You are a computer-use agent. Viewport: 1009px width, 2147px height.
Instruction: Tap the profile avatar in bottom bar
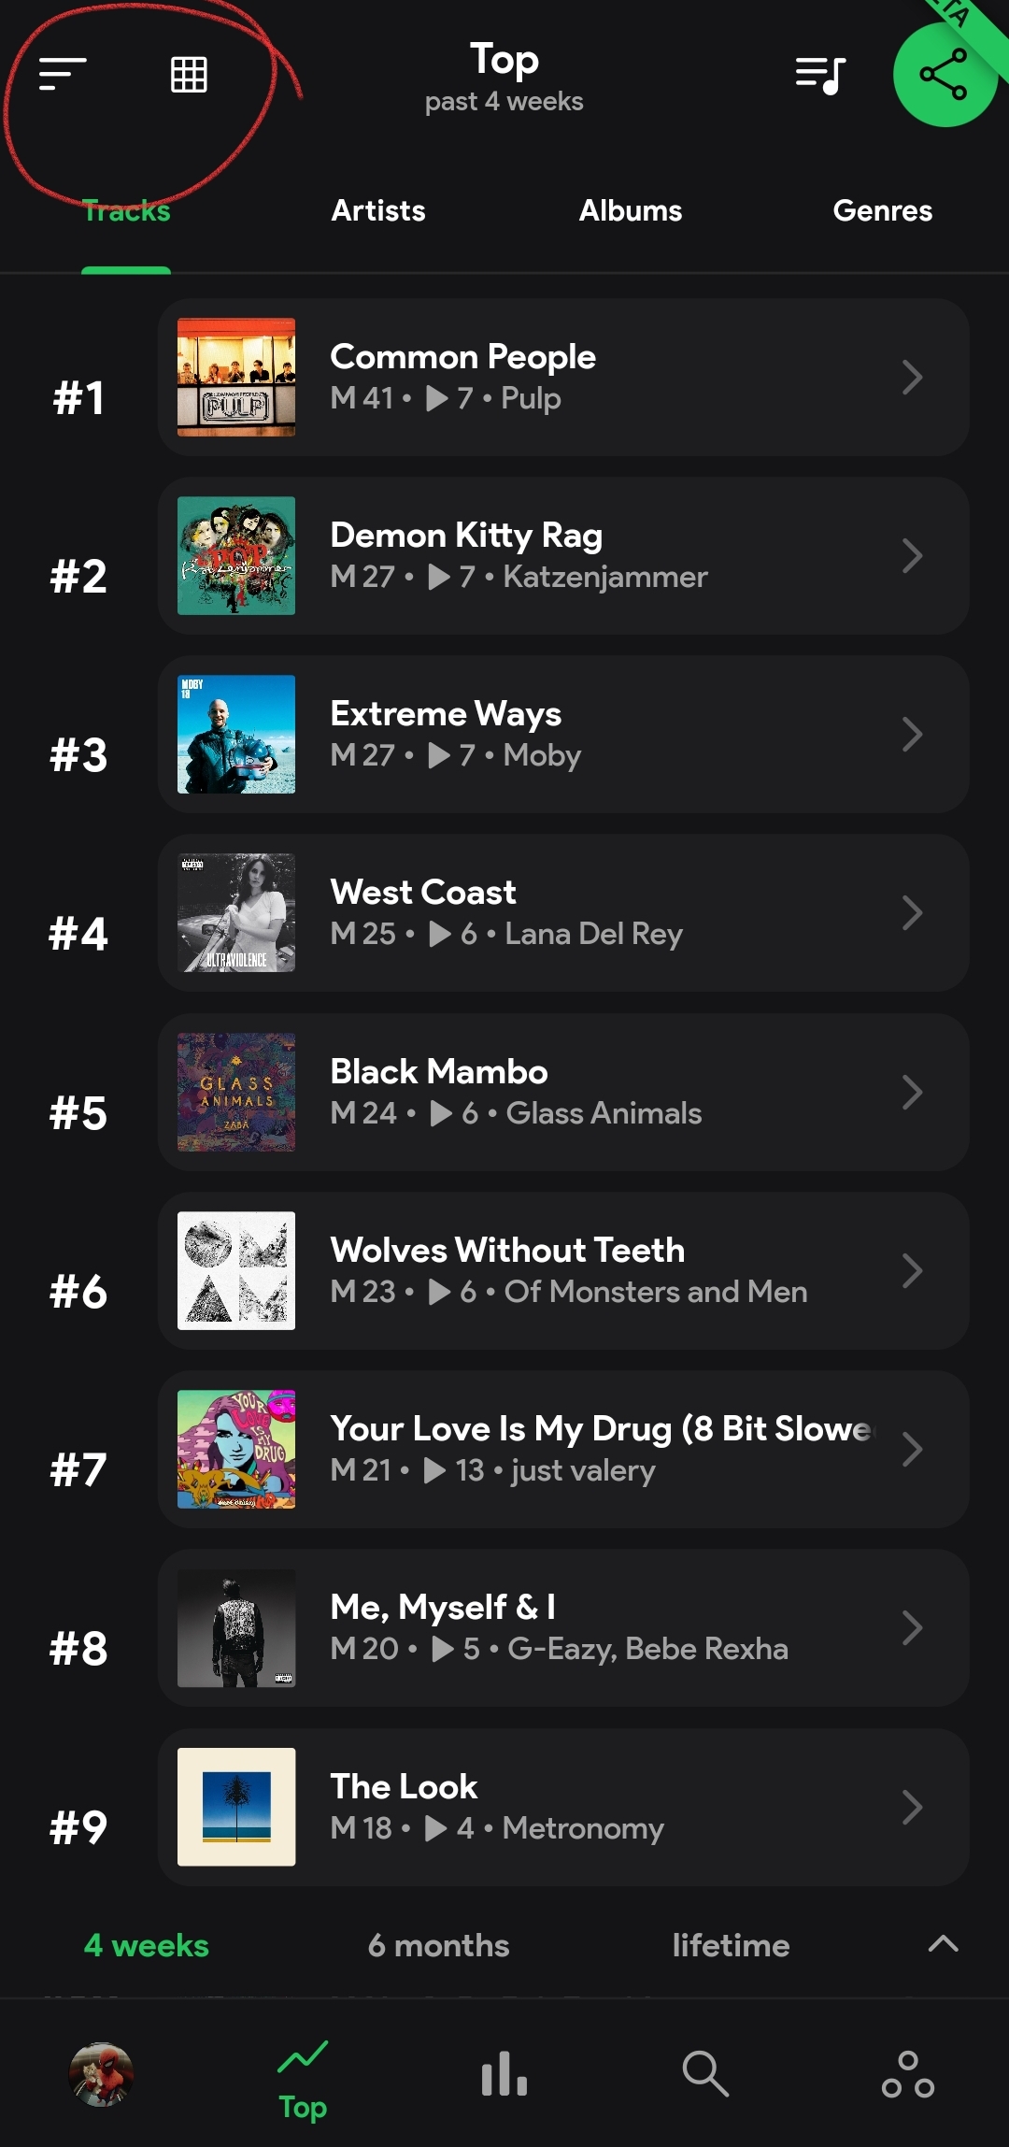click(x=101, y=2074)
